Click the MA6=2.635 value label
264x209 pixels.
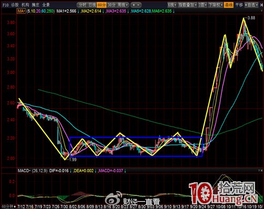tap(162, 11)
